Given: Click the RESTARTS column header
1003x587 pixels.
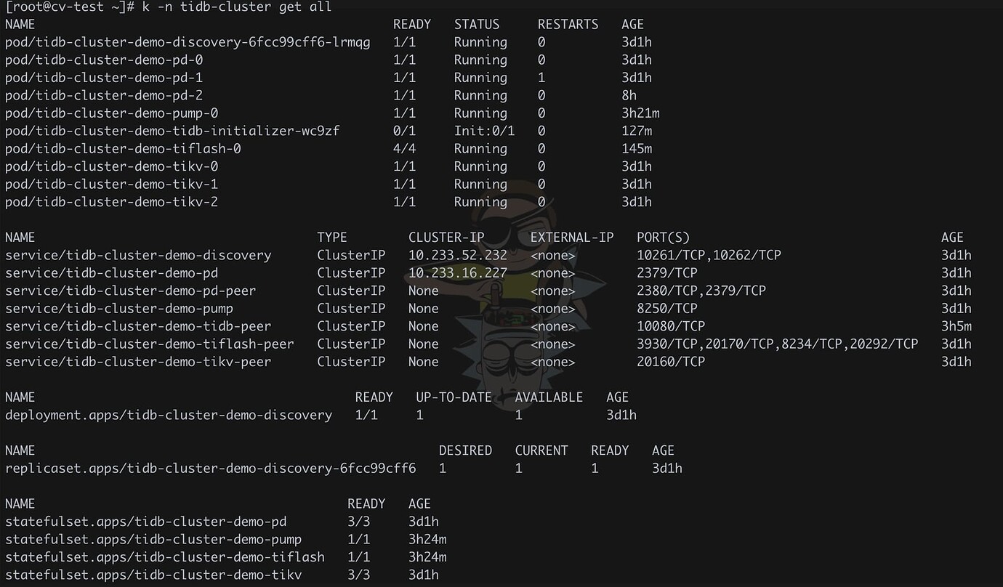Looking at the screenshot, I should pos(568,25).
